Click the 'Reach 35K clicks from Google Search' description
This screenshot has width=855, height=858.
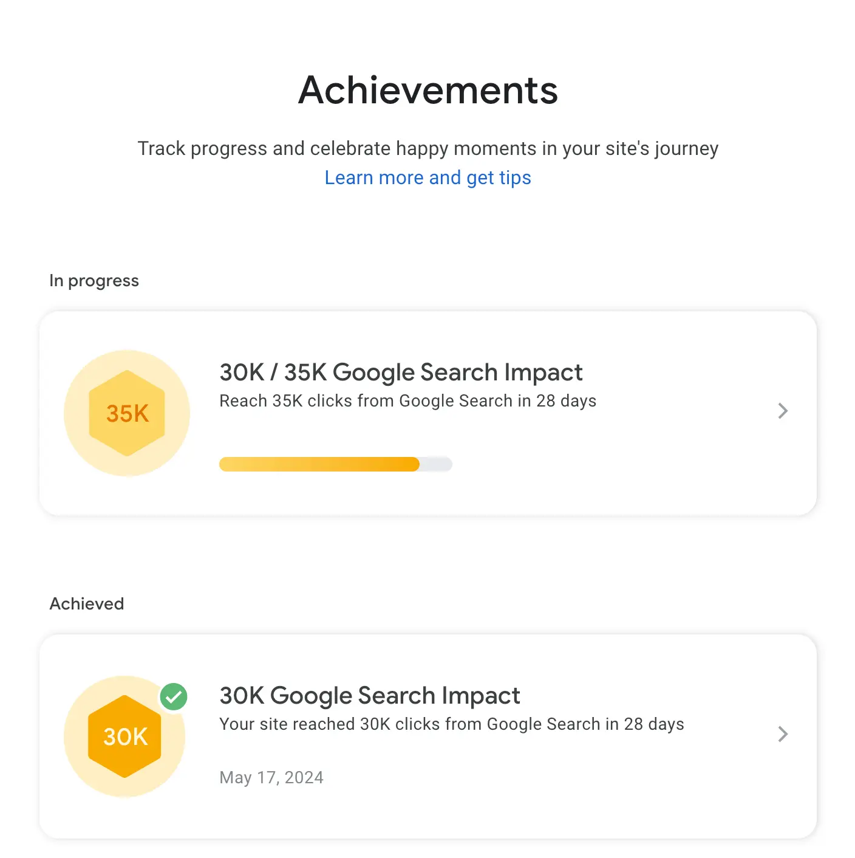coord(407,401)
